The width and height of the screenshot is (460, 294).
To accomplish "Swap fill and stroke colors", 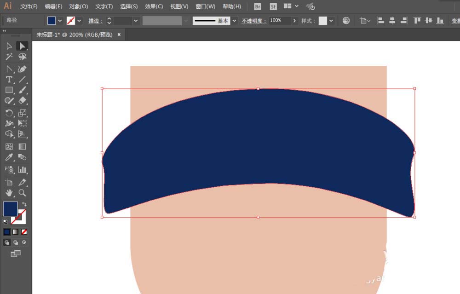I will pos(24,204).
